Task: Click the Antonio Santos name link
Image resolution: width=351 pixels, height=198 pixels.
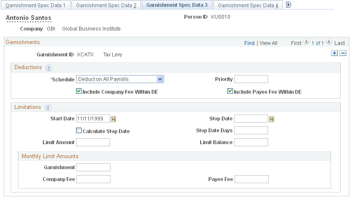Action: click(28, 18)
